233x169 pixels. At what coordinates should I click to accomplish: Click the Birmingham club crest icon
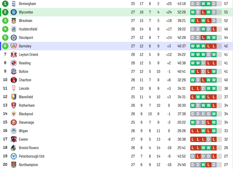pos(14,4)
